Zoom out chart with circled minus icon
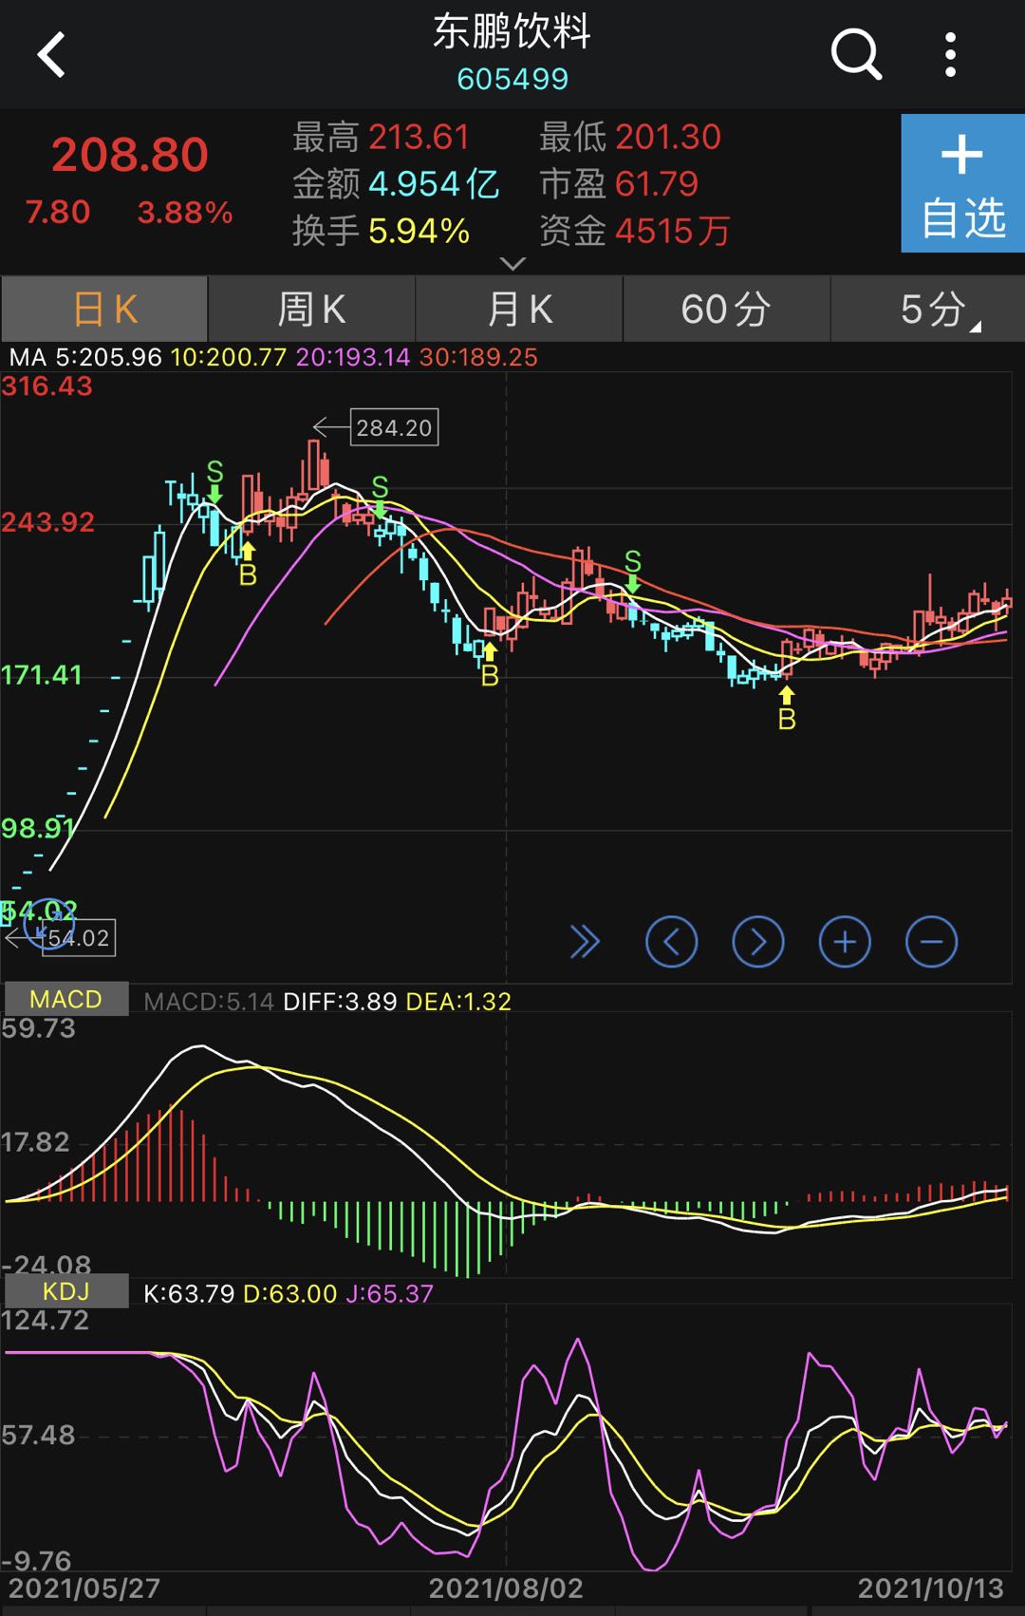 (931, 942)
